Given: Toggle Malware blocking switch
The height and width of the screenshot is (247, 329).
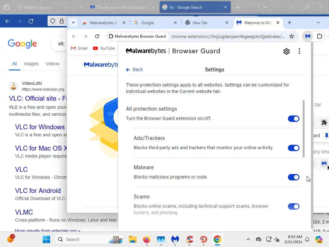Looking at the screenshot, I should tap(293, 177).
